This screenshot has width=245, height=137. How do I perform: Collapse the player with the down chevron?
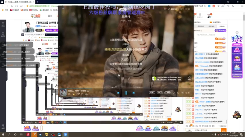(63, 9)
